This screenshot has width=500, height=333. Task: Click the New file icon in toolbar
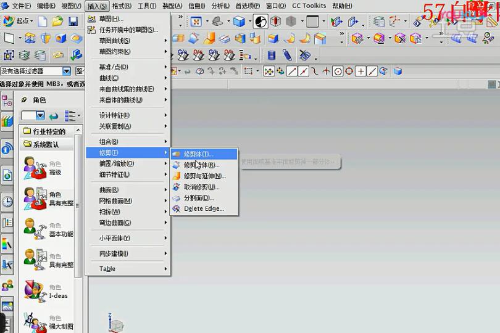43,22
